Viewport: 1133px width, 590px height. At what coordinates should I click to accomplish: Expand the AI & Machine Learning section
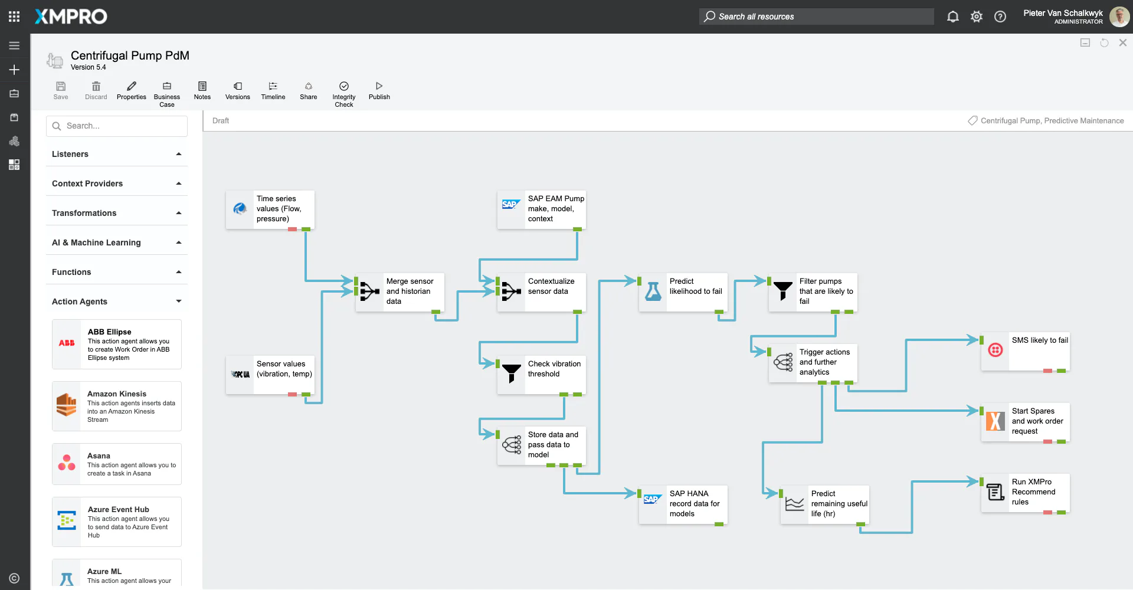pyautogui.click(x=117, y=242)
